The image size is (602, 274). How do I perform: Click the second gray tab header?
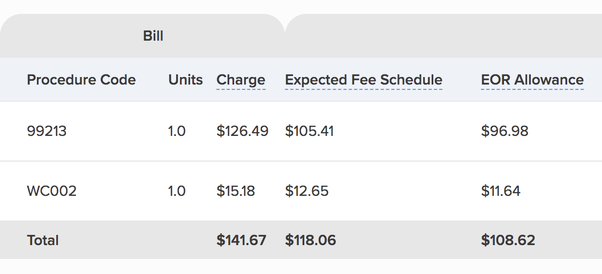click(443, 36)
